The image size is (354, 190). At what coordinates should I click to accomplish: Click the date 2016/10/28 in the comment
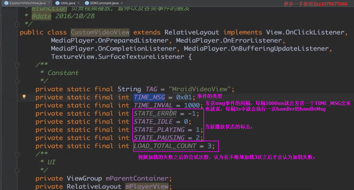tap(75, 16)
